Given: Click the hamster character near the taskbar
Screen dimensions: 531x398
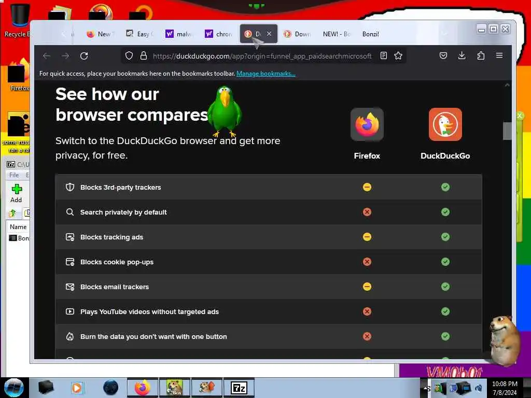Looking at the screenshot, I should (504, 340).
